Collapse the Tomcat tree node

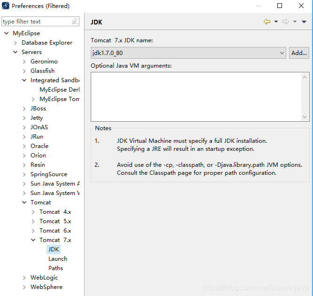pos(24,203)
